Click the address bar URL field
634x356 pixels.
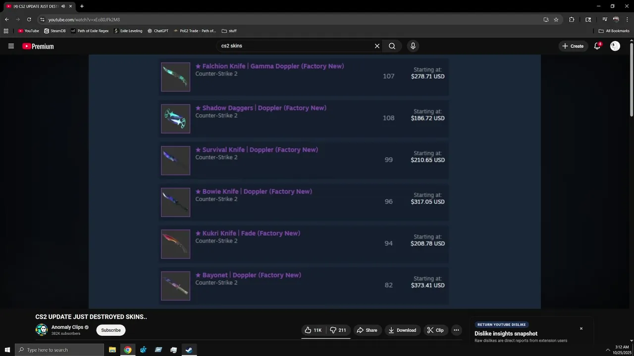point(292,20)
